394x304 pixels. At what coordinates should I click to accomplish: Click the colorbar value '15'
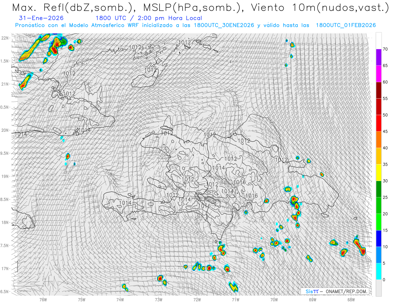tap(385, 230)
